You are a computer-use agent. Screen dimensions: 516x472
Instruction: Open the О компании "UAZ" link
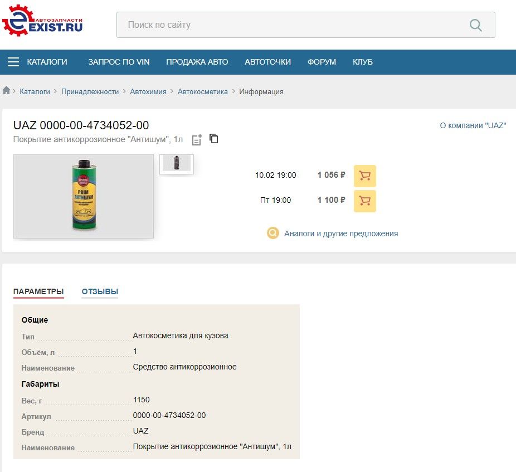point(473,125)
